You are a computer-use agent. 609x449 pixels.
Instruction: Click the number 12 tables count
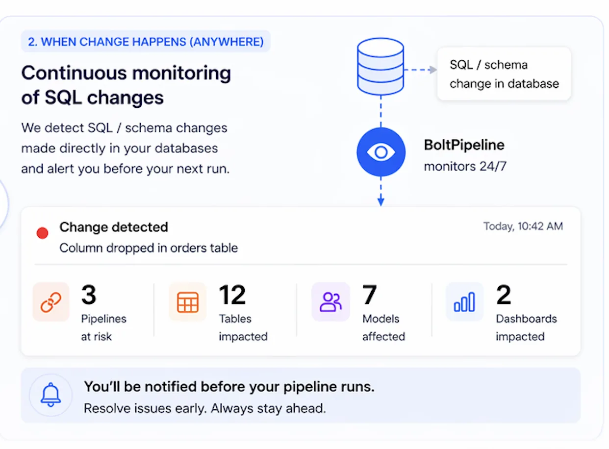point(232,295)
